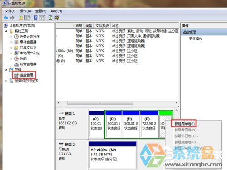The height and width of the screenshot is (170, 227).
Task: Sort by the 状态 column header
Action: 144,26
